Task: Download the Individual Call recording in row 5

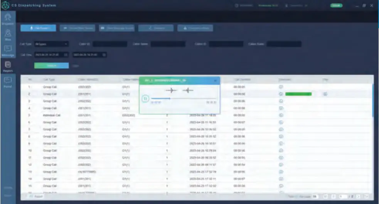Action: tap(281, 115)
